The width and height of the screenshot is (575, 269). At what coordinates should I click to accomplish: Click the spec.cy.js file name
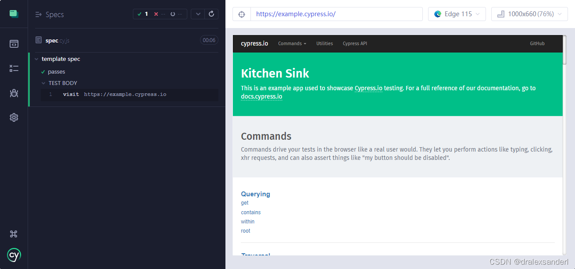pos(57,41)
